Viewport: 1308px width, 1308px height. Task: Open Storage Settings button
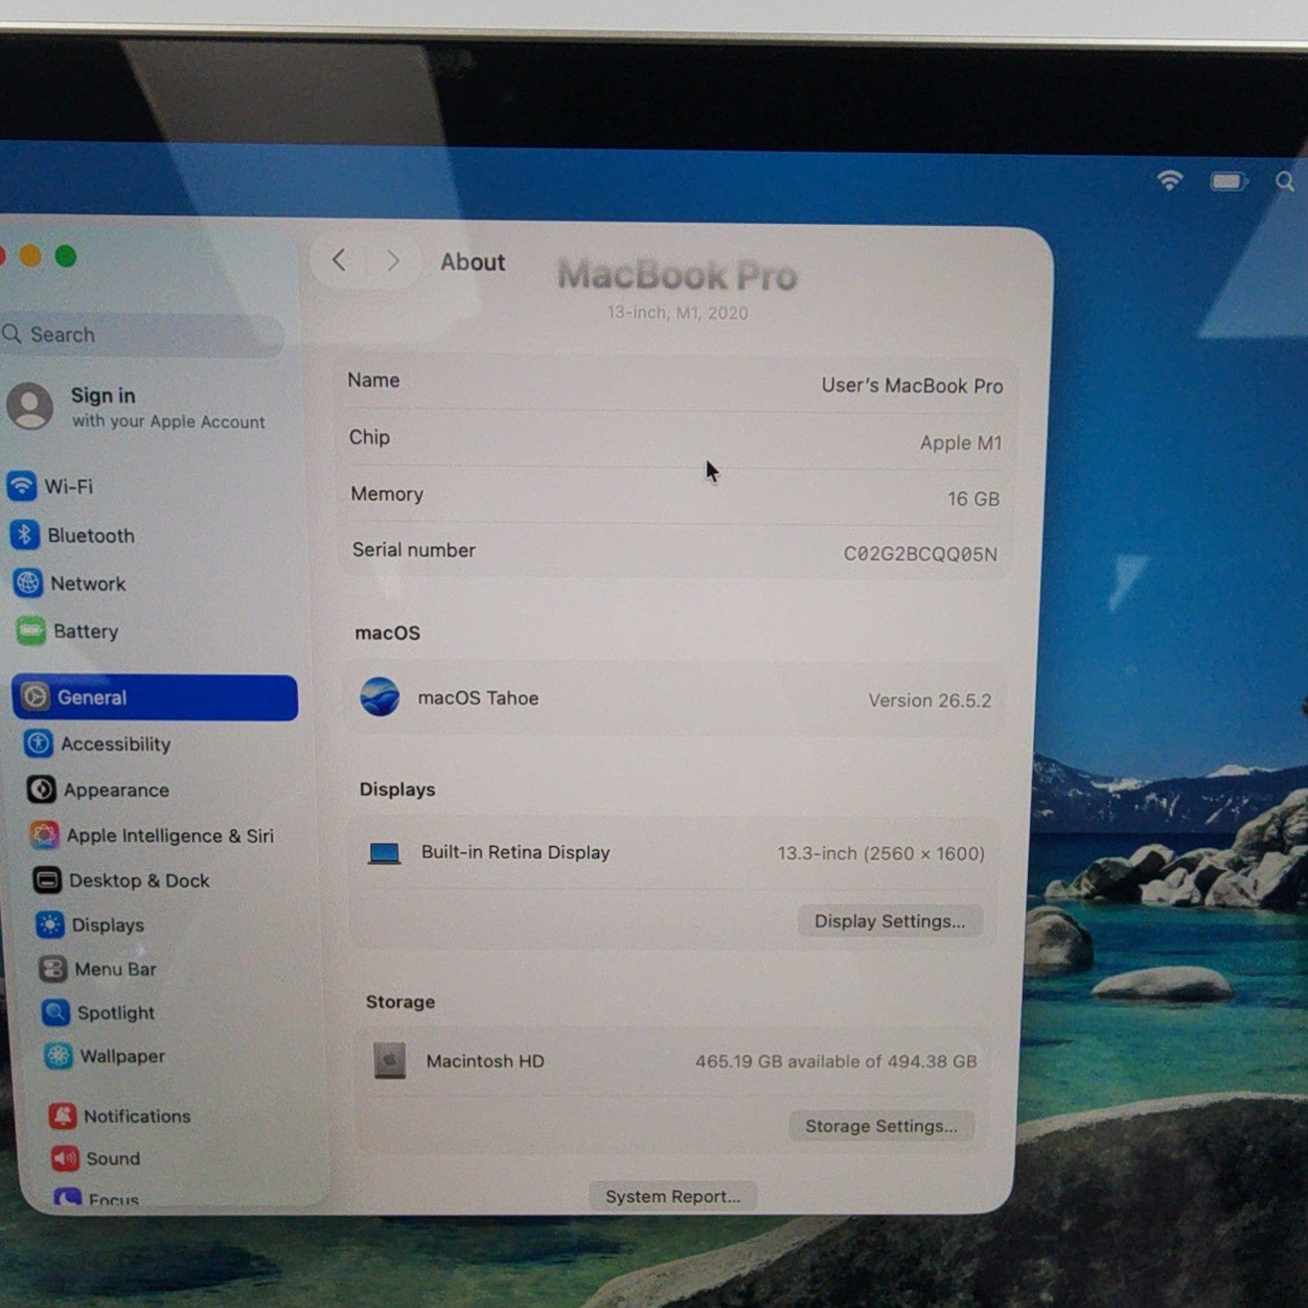pos(882,1126)
